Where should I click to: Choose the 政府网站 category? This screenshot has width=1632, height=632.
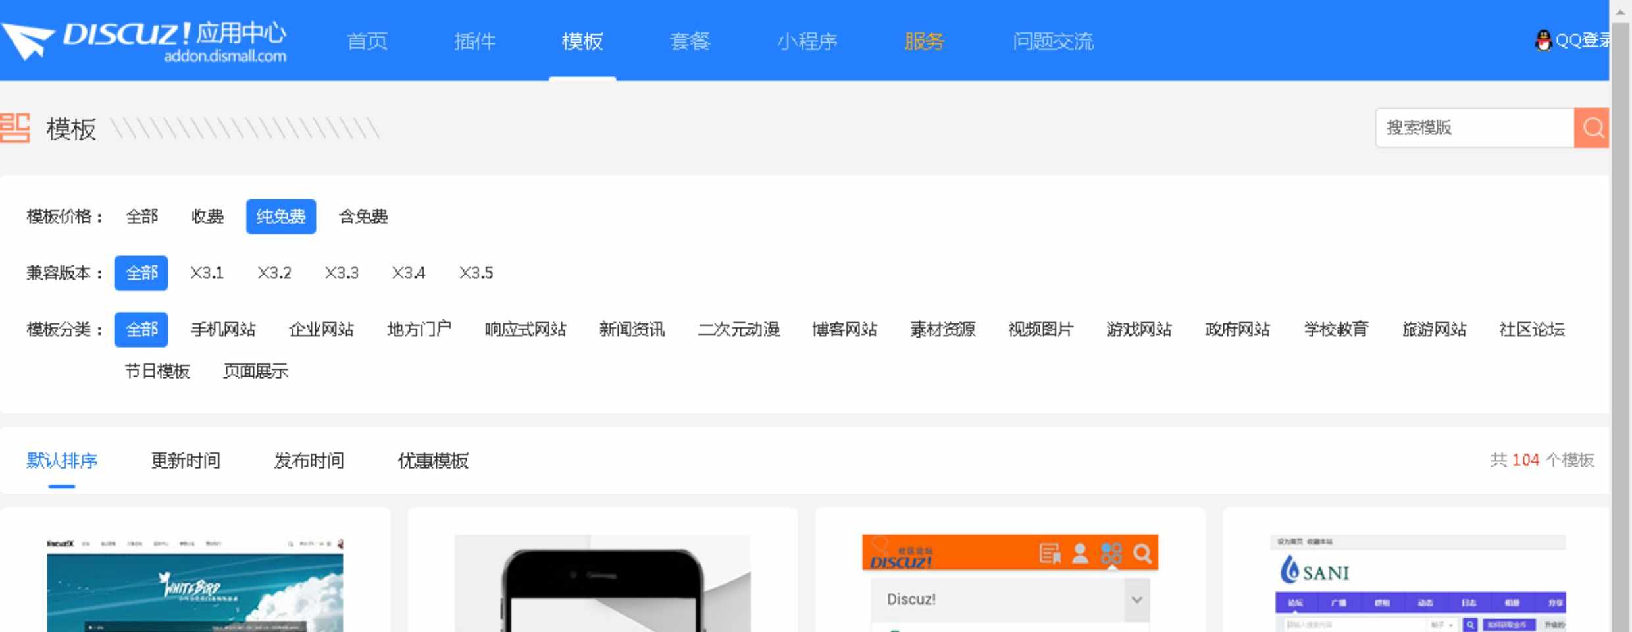coord(1237,330)
